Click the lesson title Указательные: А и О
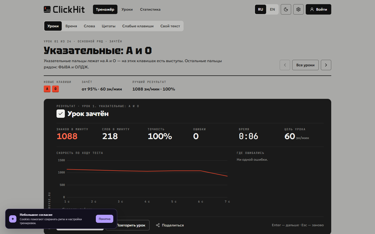This screenshot has height=234, width=375. pyautogui.click(x=98, y=50)
